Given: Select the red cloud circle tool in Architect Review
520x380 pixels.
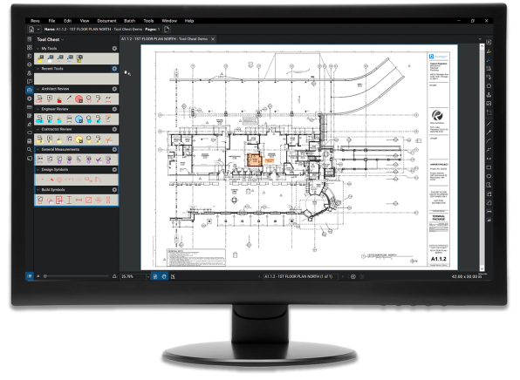Looking at the screenshot, I should [x=79, y=98].
